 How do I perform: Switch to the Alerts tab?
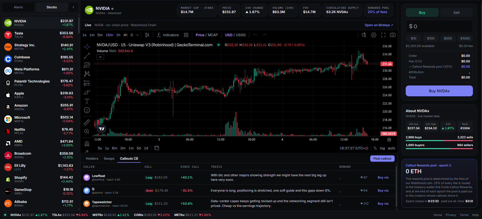pyautogui.click(x=18, y=7)
